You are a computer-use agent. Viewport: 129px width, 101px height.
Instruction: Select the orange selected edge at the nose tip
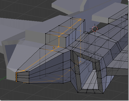point(16,77)
